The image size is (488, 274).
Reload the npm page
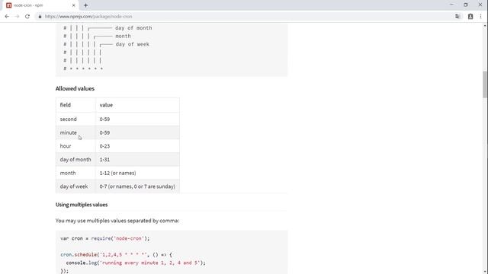point(27,17)
